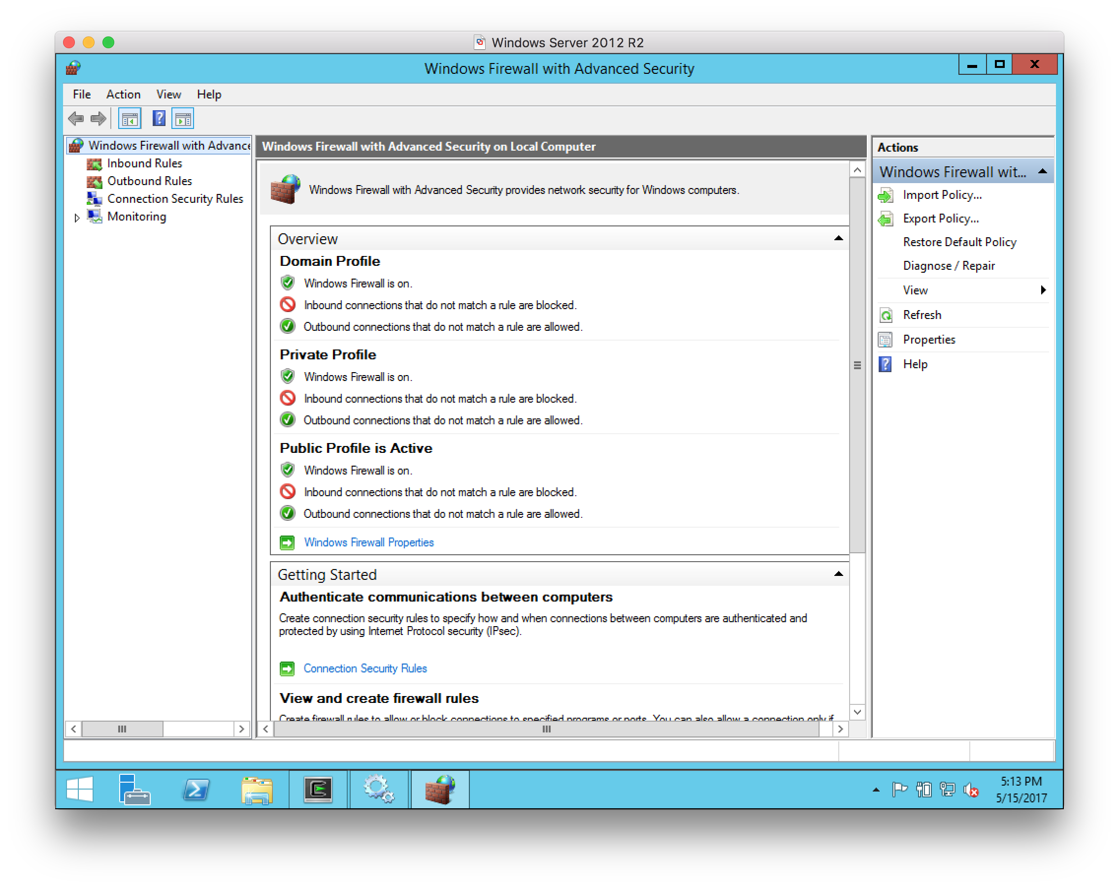Open Server Manager from the taskbar
The width and height of the screenshot is (1119, 888).
(x=134, y=789)
